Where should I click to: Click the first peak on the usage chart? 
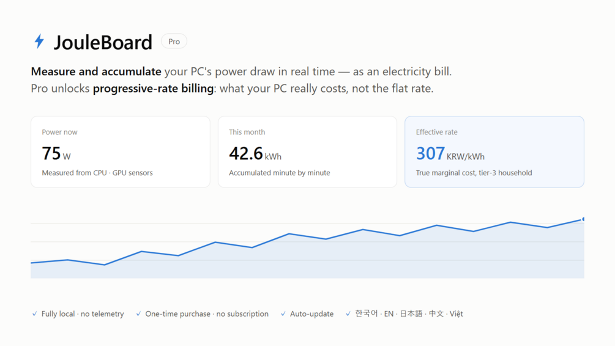[67, 260]
